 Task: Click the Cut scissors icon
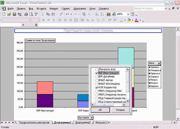(x=43, y=14)
